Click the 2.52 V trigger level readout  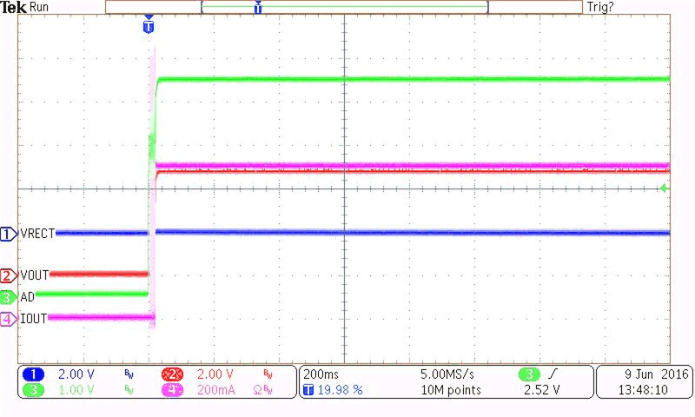(541, 390)
